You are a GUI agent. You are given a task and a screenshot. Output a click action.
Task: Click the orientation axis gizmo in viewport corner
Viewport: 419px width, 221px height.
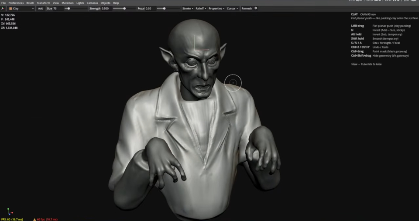pos(10,212)
